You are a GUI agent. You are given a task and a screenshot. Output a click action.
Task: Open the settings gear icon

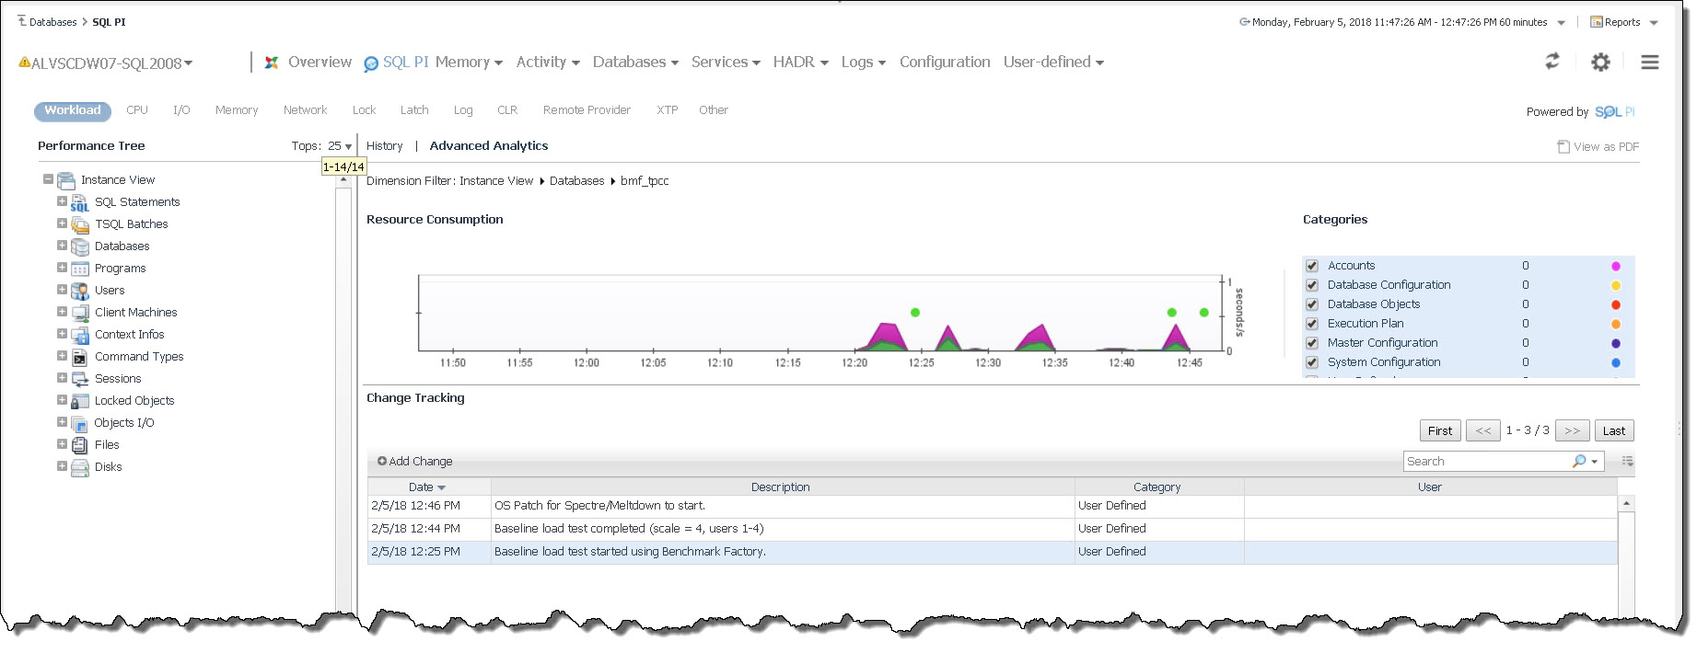pyautogui.click(x=1601, y=62)
